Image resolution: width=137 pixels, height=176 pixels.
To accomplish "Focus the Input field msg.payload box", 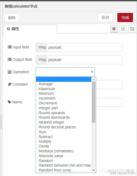I will pyautogui.click(x=79, y=47).
